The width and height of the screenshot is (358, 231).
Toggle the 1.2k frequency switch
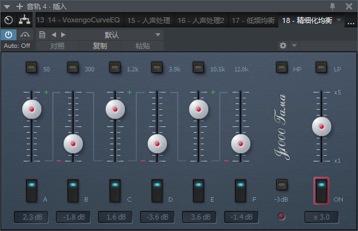[x=115, y=68]
